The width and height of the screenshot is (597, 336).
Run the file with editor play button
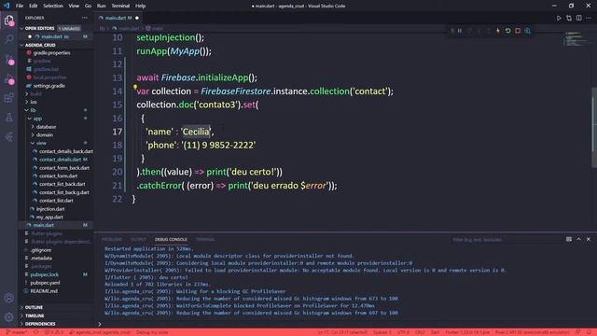point(559,18)
